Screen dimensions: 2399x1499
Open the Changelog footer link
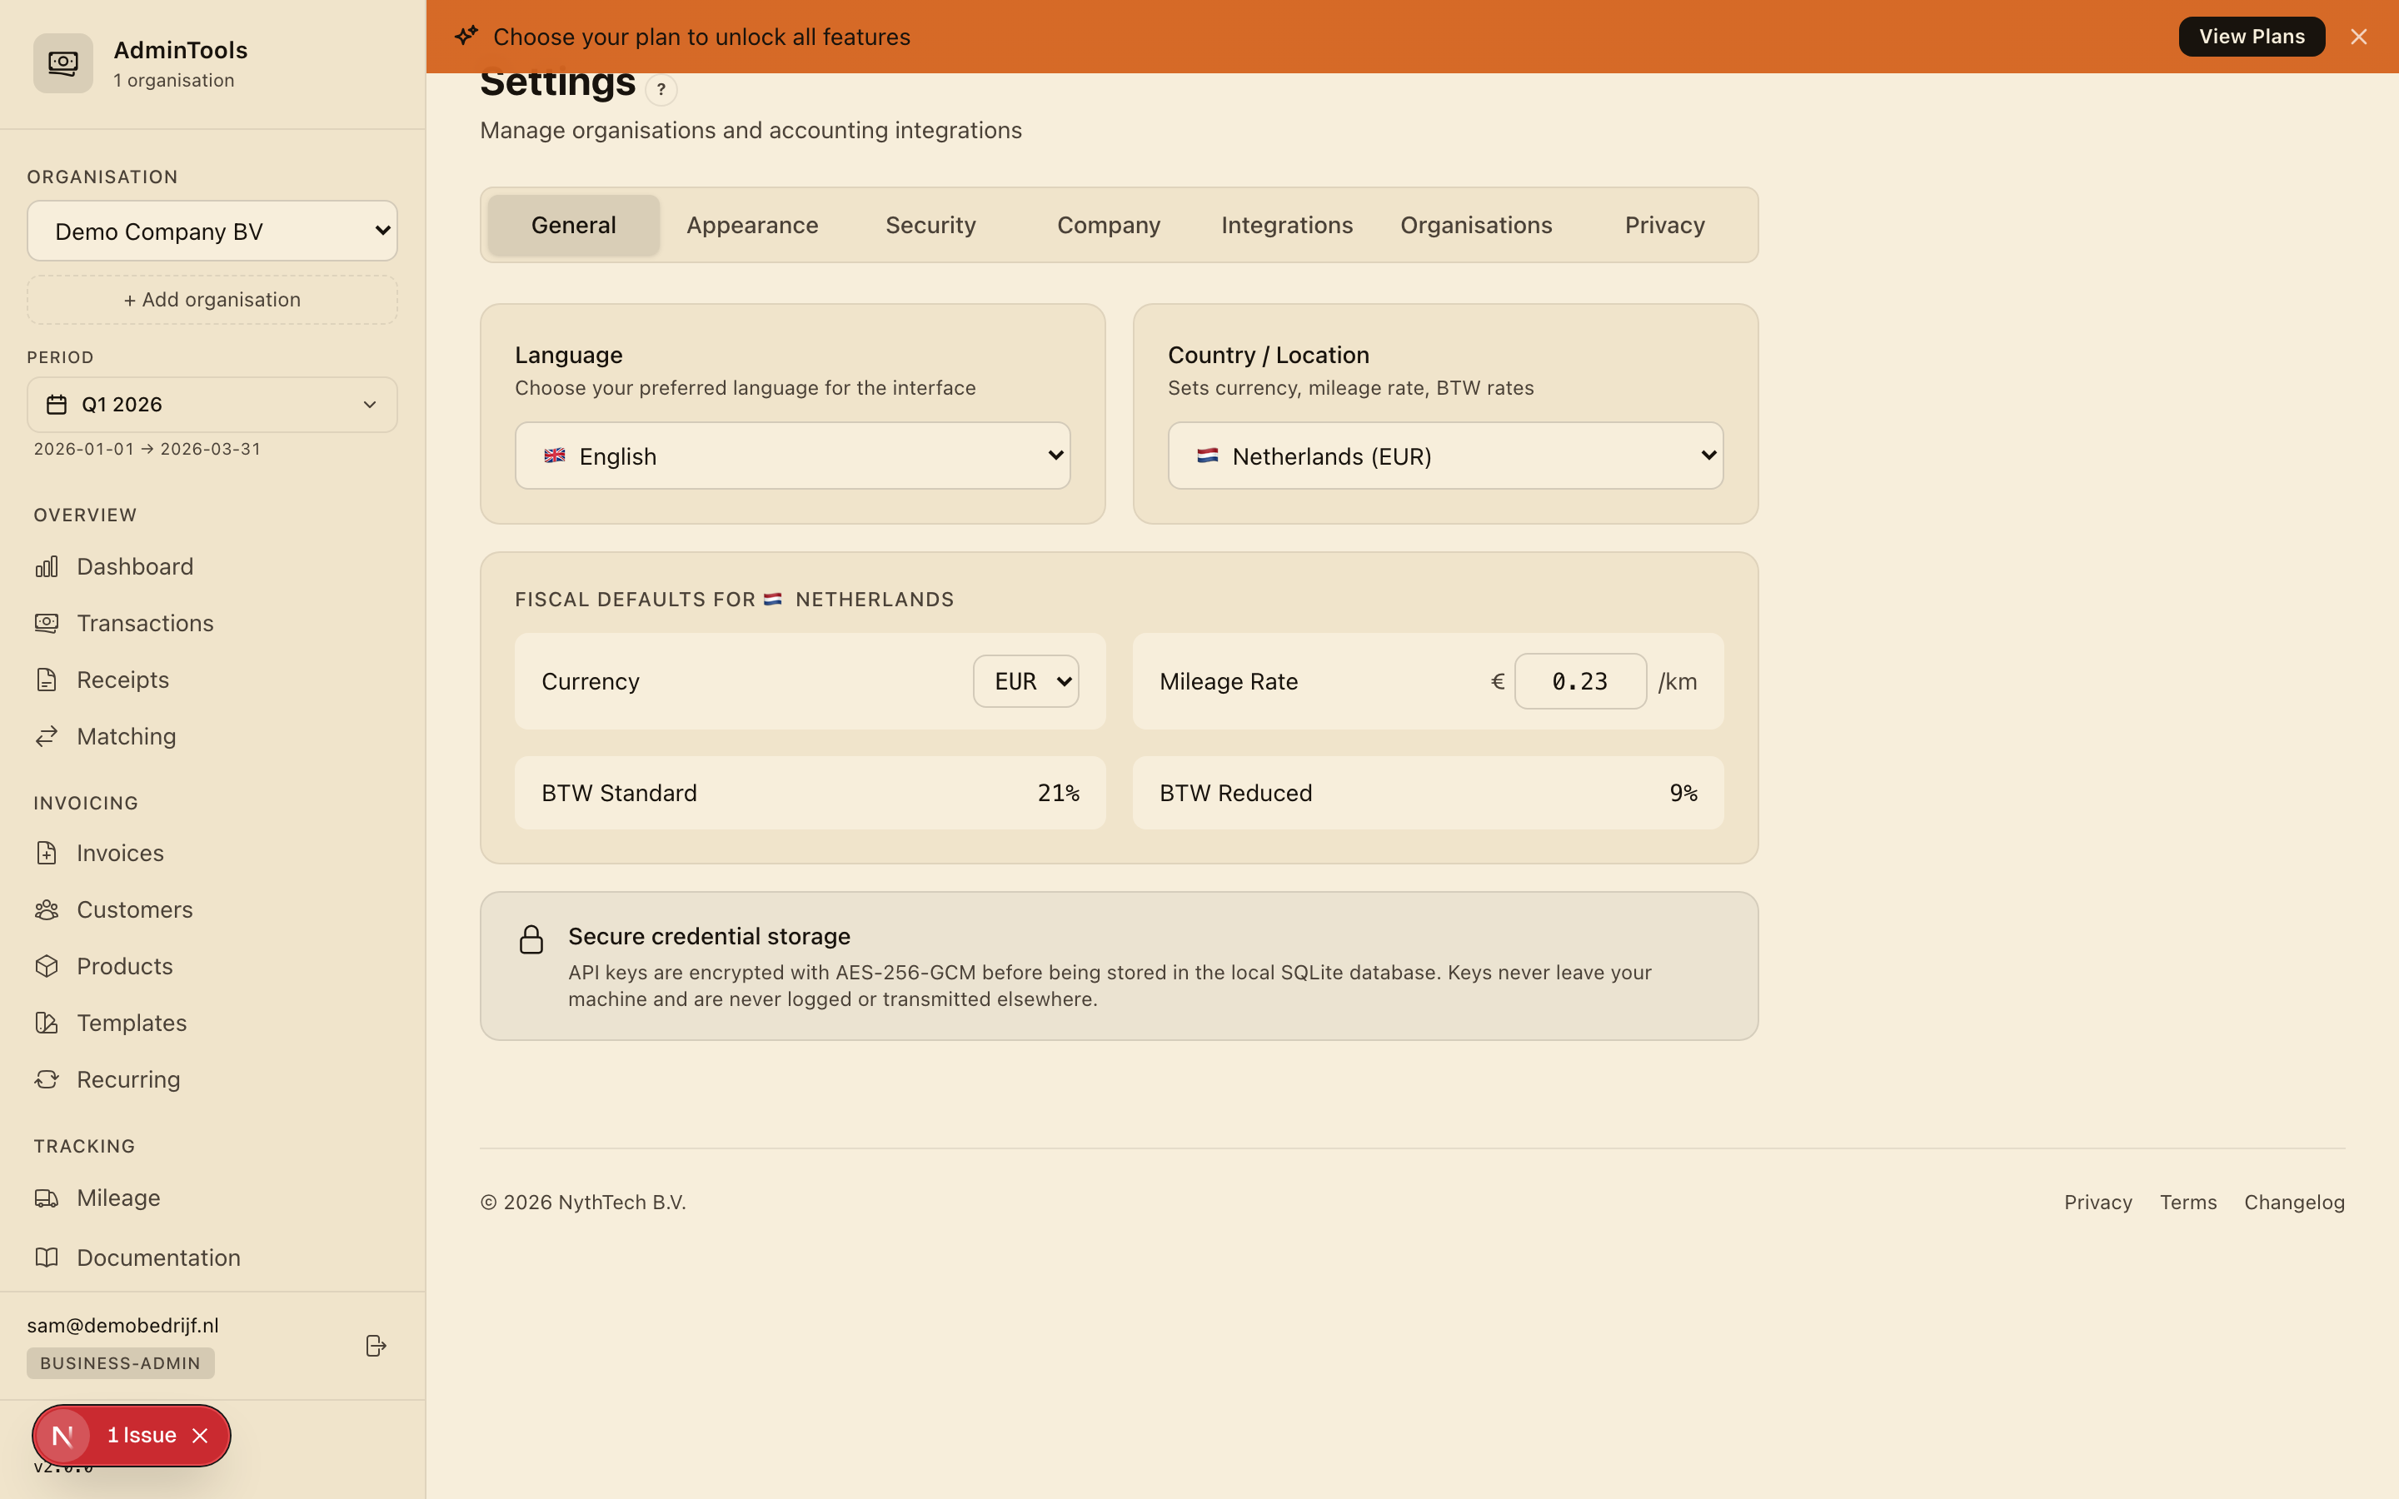(x=2294, y=1203)
